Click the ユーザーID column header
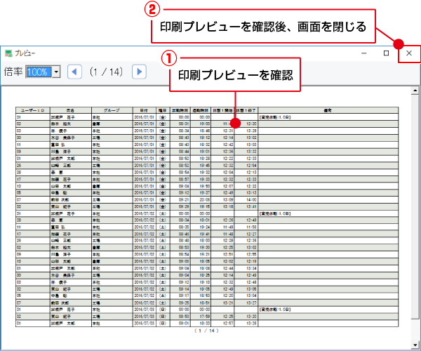 [32, 110]
